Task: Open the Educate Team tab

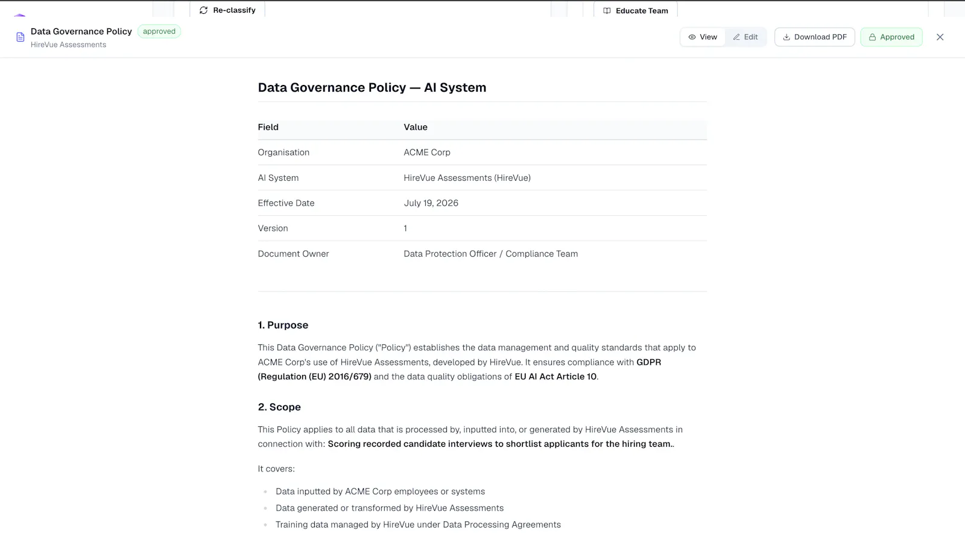Action: click(x=636, y=11)
